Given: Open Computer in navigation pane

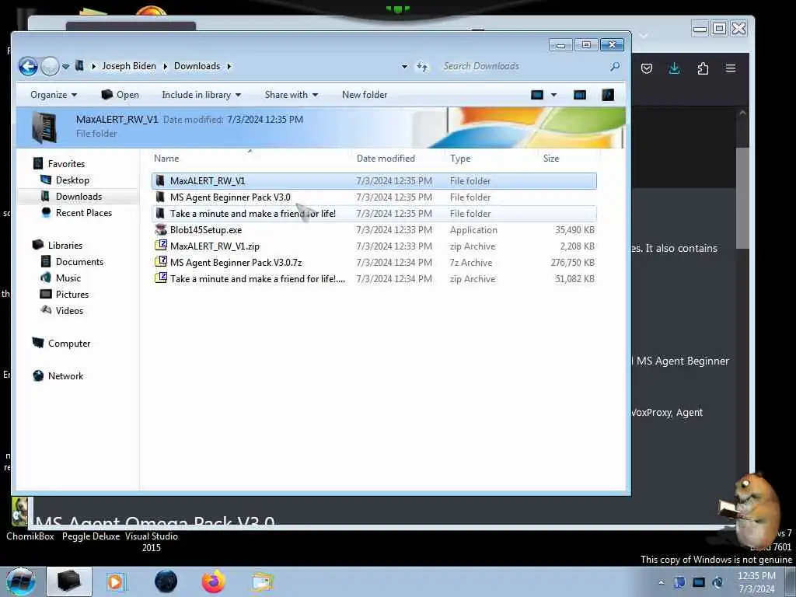Looking at the screenshot, I should 69,344.
